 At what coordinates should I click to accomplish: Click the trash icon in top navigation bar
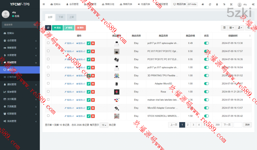coord(217,4)
